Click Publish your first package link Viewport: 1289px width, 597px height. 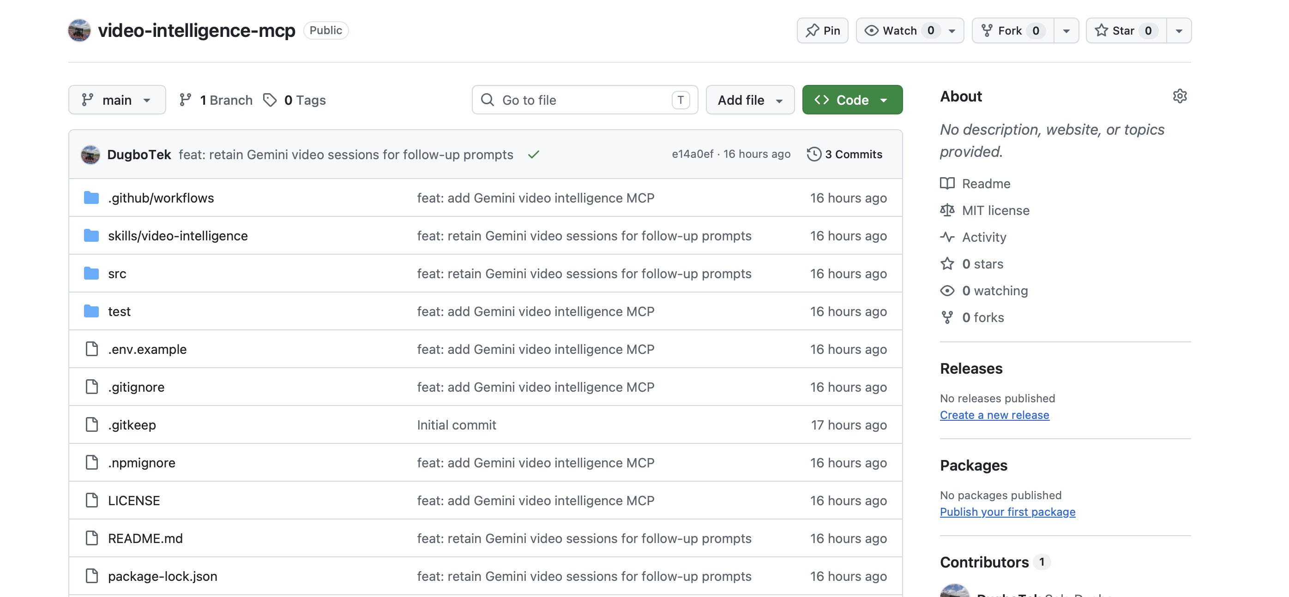(x=1007, y=512)
